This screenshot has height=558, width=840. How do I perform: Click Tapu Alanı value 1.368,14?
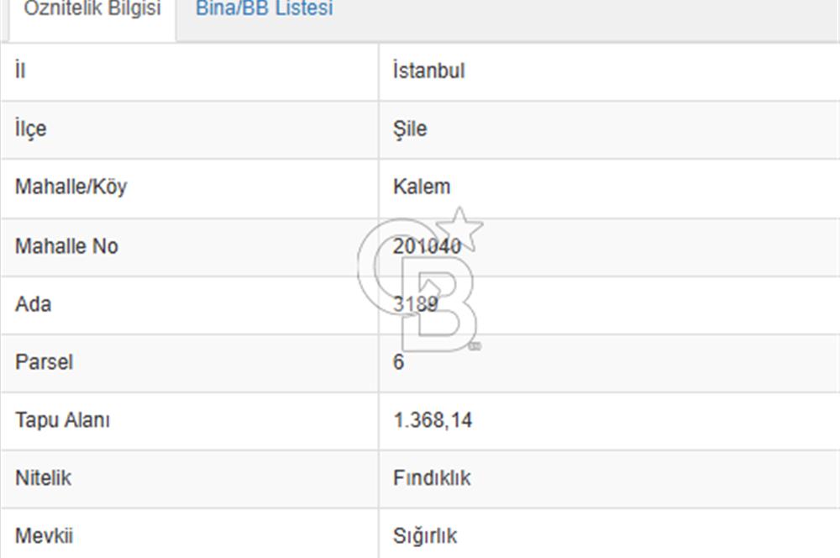(433, 420)
